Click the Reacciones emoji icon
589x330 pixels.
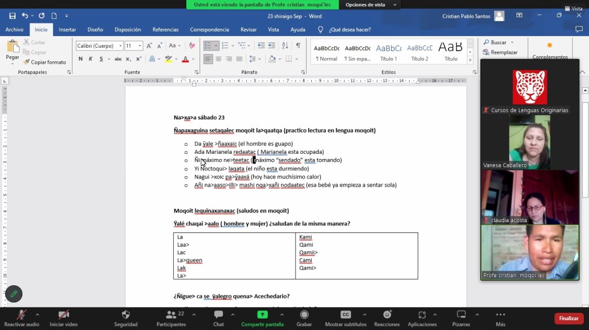(x=387, y=315)
